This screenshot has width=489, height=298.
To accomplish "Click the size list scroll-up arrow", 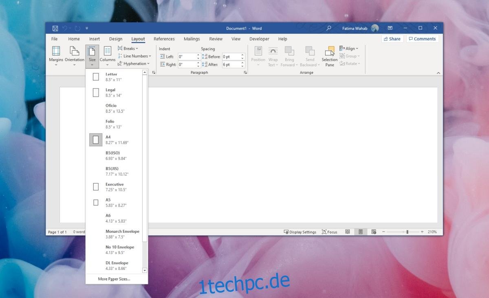I will [144, 72].
